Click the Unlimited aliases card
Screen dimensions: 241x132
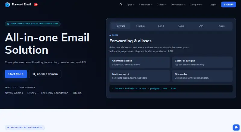pos(139,62)
